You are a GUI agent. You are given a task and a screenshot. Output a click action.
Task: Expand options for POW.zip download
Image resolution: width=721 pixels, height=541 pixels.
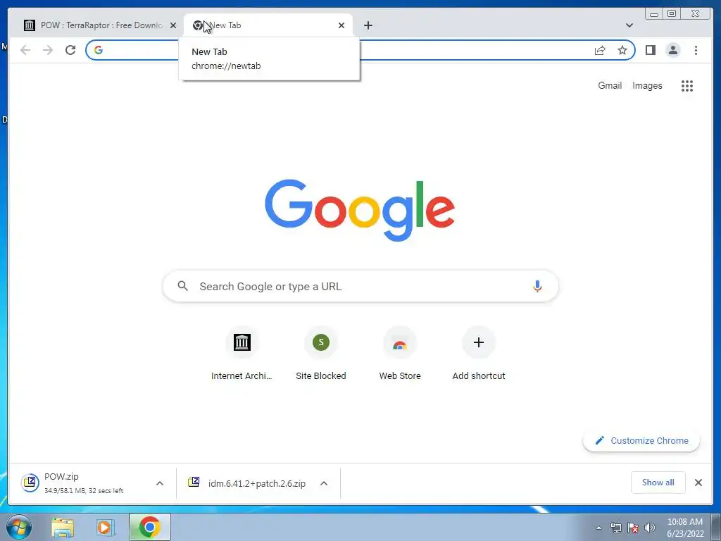(160, 483)
